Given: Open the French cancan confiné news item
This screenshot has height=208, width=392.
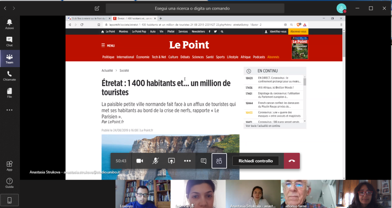Looking at the screenshot, I should (273, 105).
